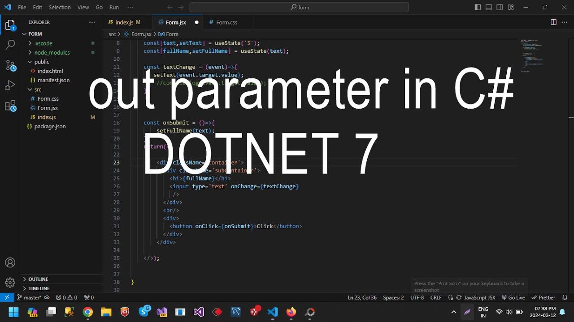574x322 pixels.
Task: Open editor More Actions ellipsis
Action: coord(565,22)
